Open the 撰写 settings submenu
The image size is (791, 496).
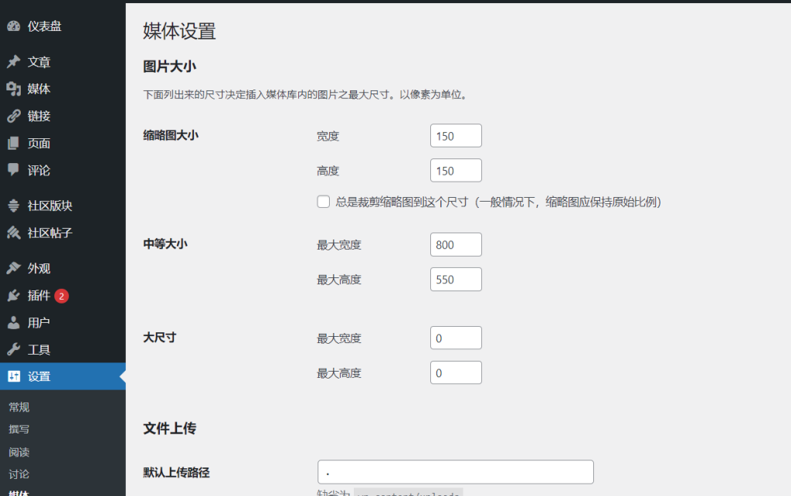(19, 430)
